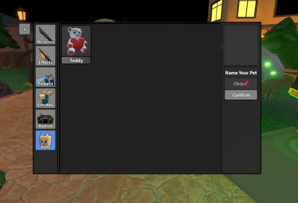Choose the Emotes character icon
Screen dimensions: 298x203
(x=45, y=95)
